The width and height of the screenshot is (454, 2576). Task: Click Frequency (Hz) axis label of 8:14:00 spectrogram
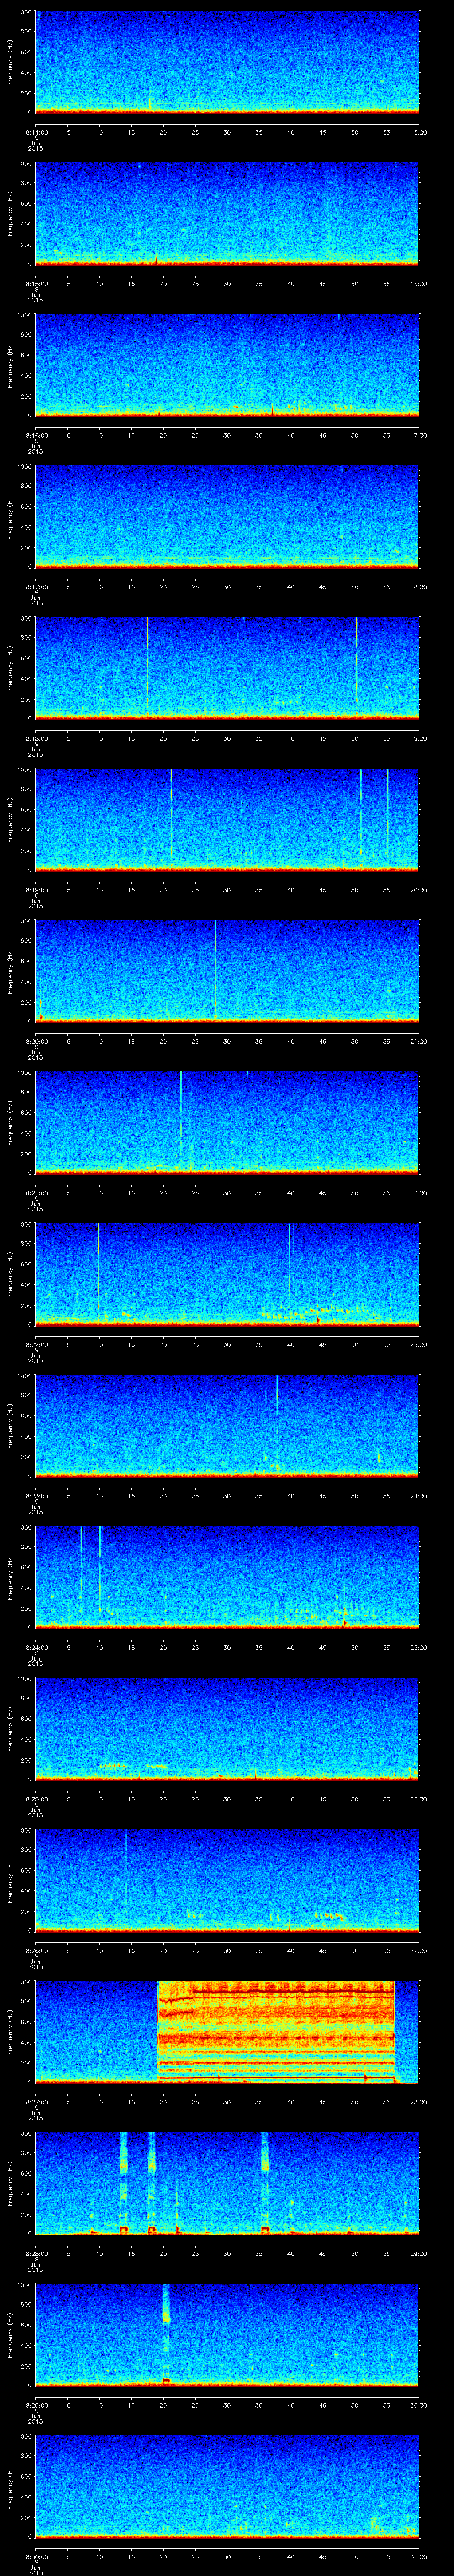point(10,63)
